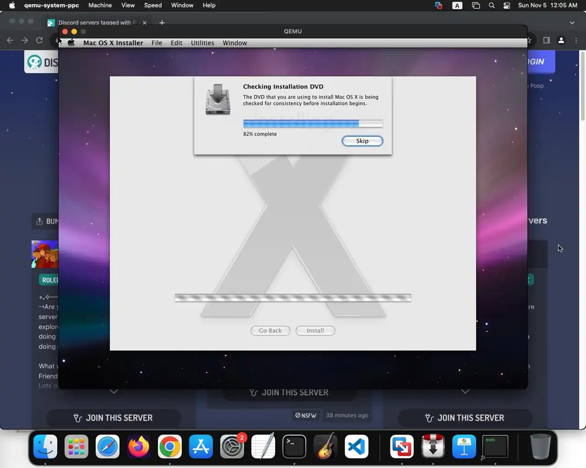Image resolution: width=586 pixels, height=468 pixels.
Task: Close the Discord servers tab
Action: pos(145,22)
